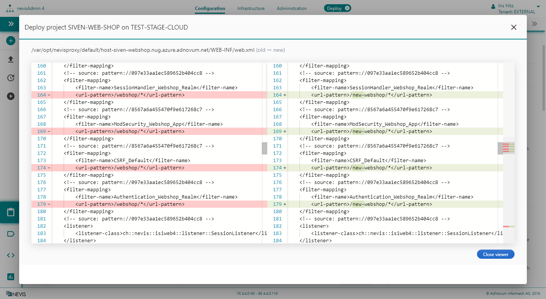Go to the Administration tab

coord(291,8)
